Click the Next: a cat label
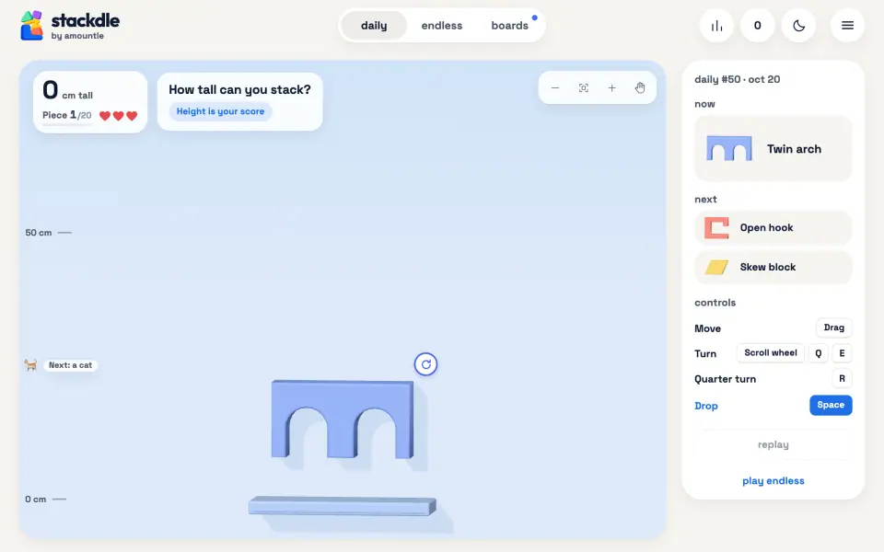The height and width of the screenshot is (552, 884). [x=71, y=365]
